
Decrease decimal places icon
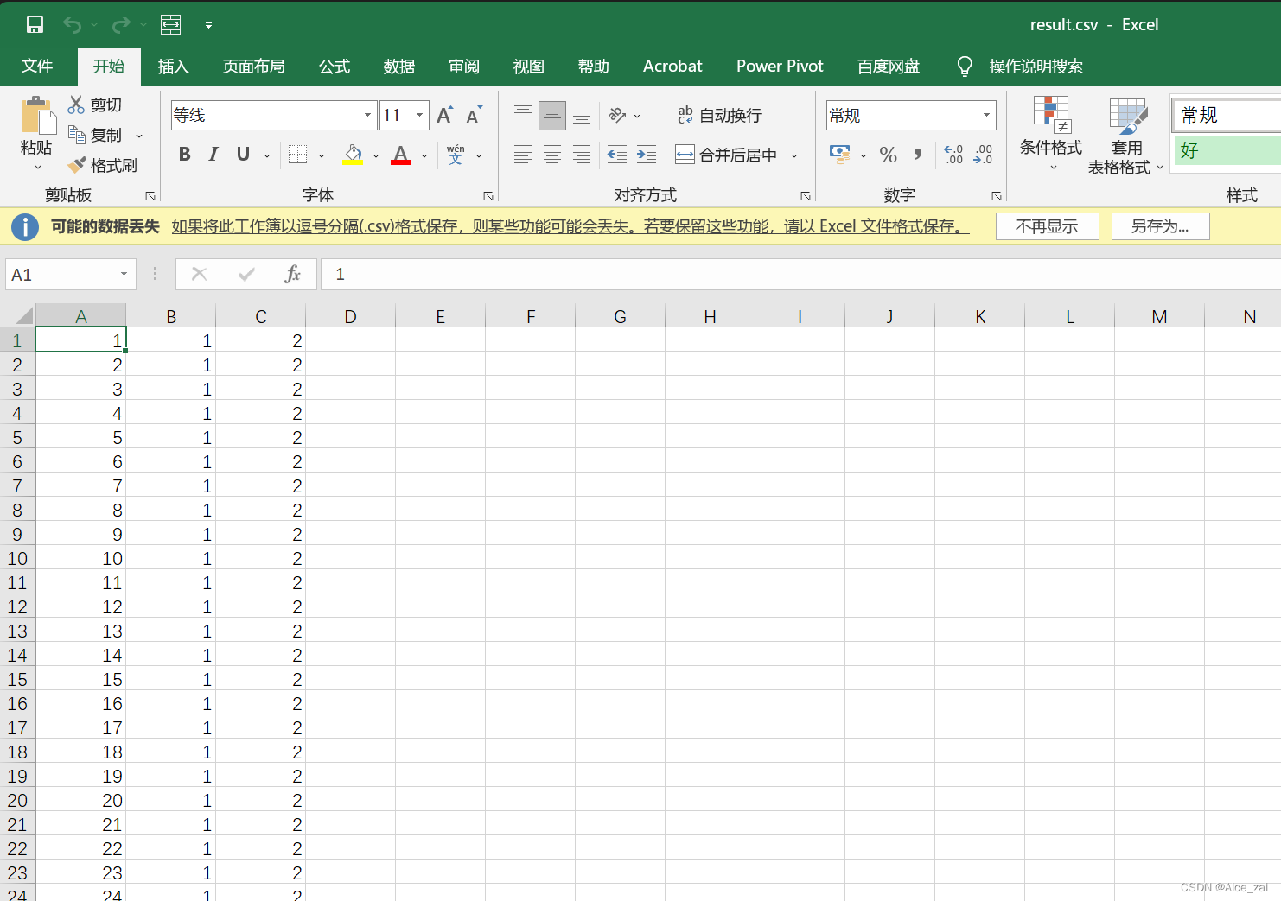[x=983, y=155]
